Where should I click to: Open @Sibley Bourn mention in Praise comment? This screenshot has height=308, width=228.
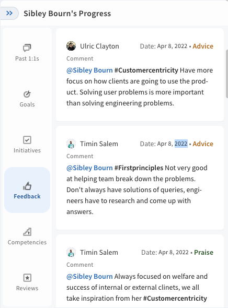89,276
